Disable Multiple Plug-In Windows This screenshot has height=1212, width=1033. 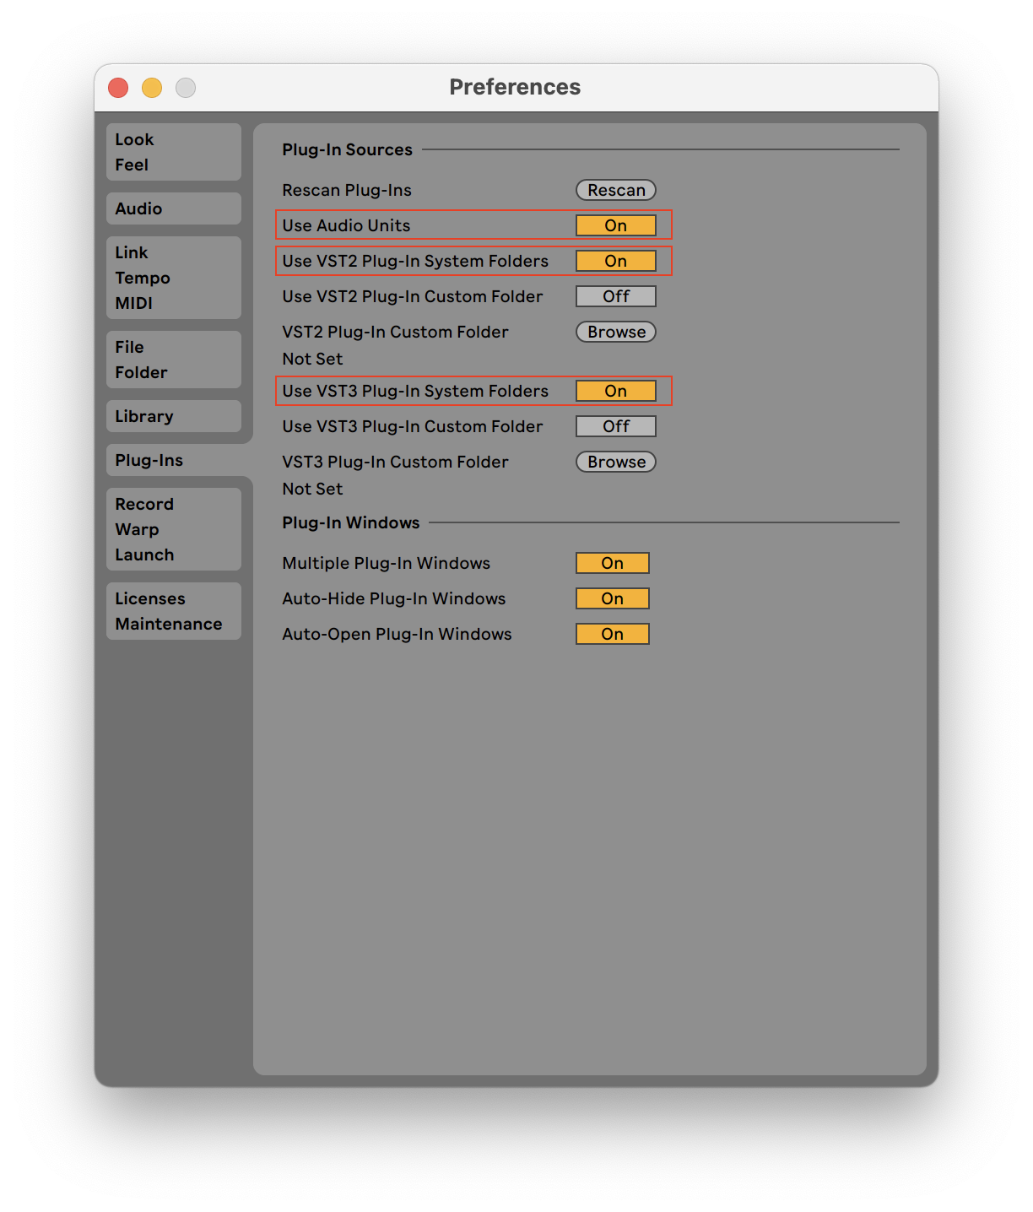(612, 563)
